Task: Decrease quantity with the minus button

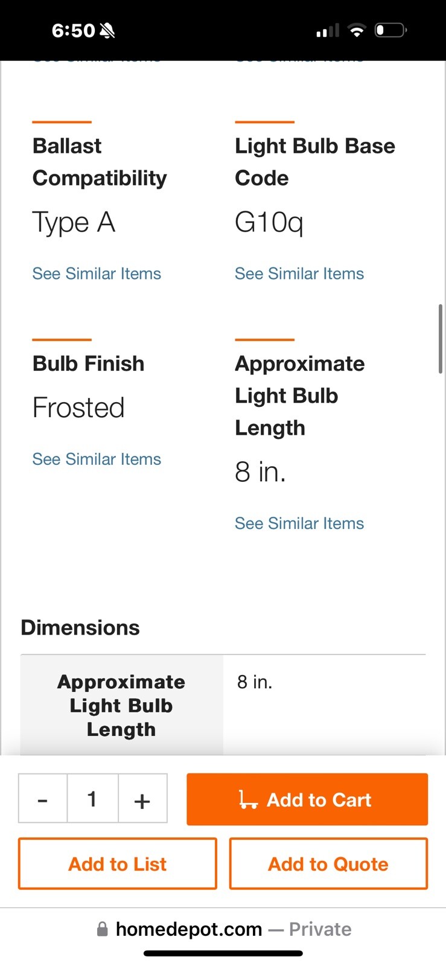Action: coord(43,799)
